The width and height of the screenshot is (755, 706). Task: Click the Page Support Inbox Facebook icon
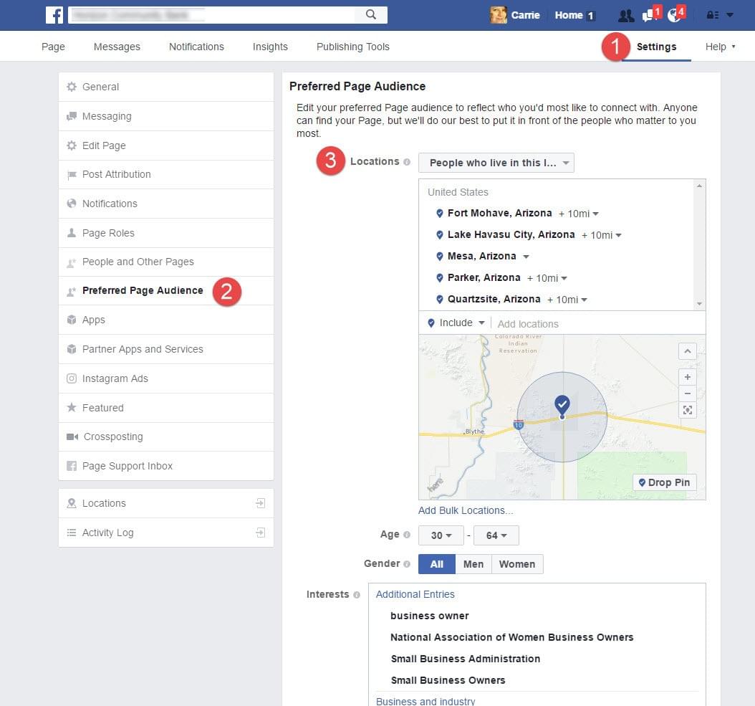(x=72, y=466)
